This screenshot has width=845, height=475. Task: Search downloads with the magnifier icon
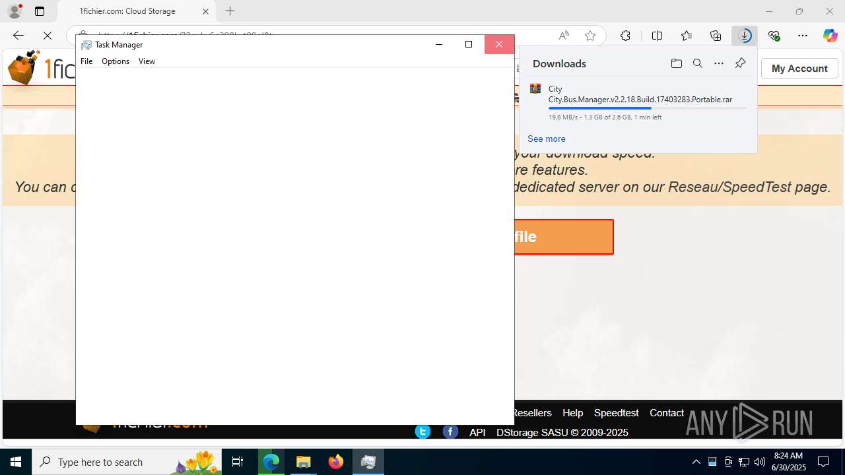(x=697, y=63)
